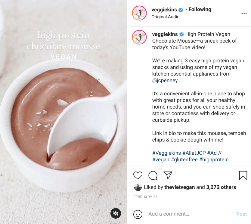
Task: View thevietvegan's profile from likes
Action: (x=180, y=187)
